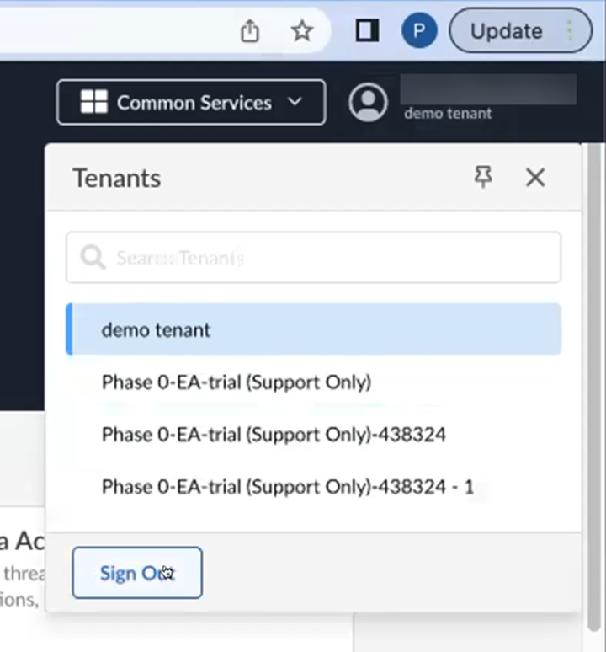Focus the Search Tenants input field
Image resolution: width=606 pixels, height=652 pixels.
(x=328, y=257)
